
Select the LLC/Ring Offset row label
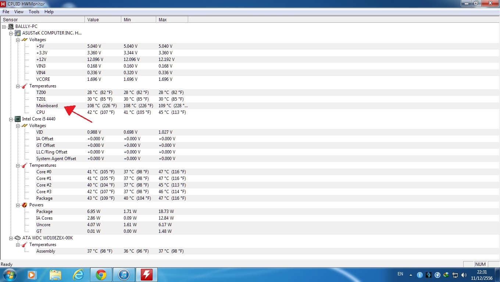click(52, 152)
